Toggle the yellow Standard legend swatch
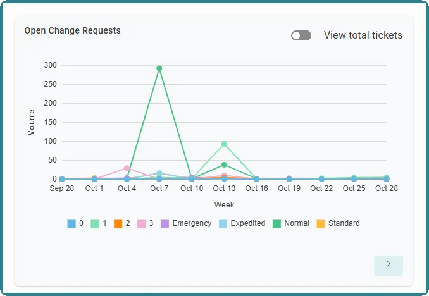 [321, 223]
